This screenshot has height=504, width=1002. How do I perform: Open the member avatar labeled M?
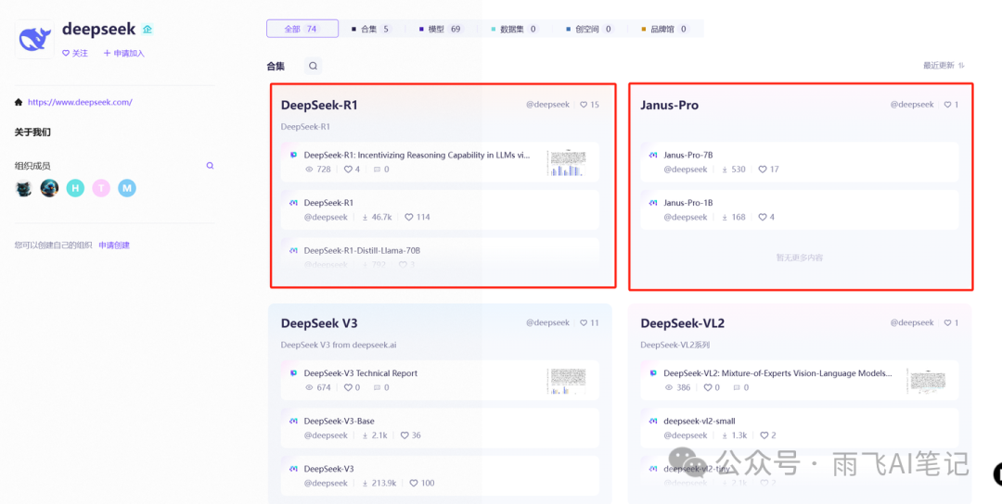126,188
